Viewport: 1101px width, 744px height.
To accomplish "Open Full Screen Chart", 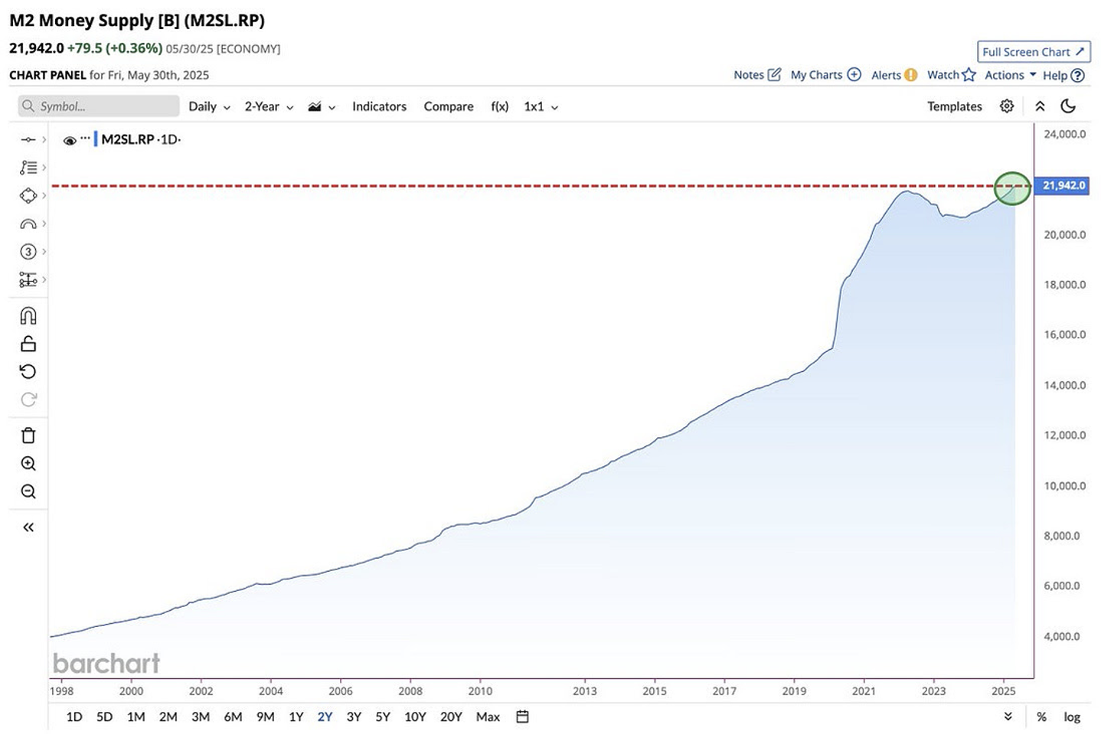I will pyautogui.click(x=1034, y=51).
